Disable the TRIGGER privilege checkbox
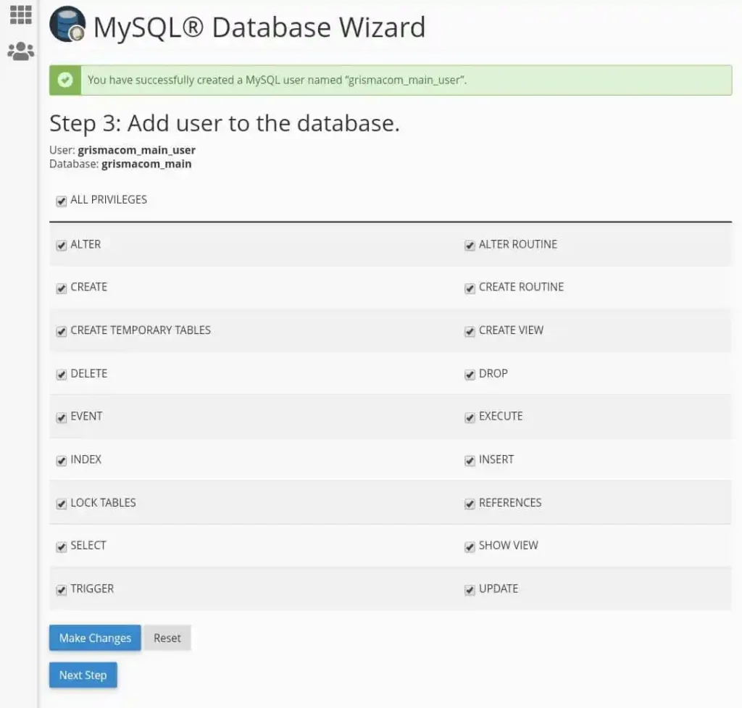742x708 pixels. point(62,590)
